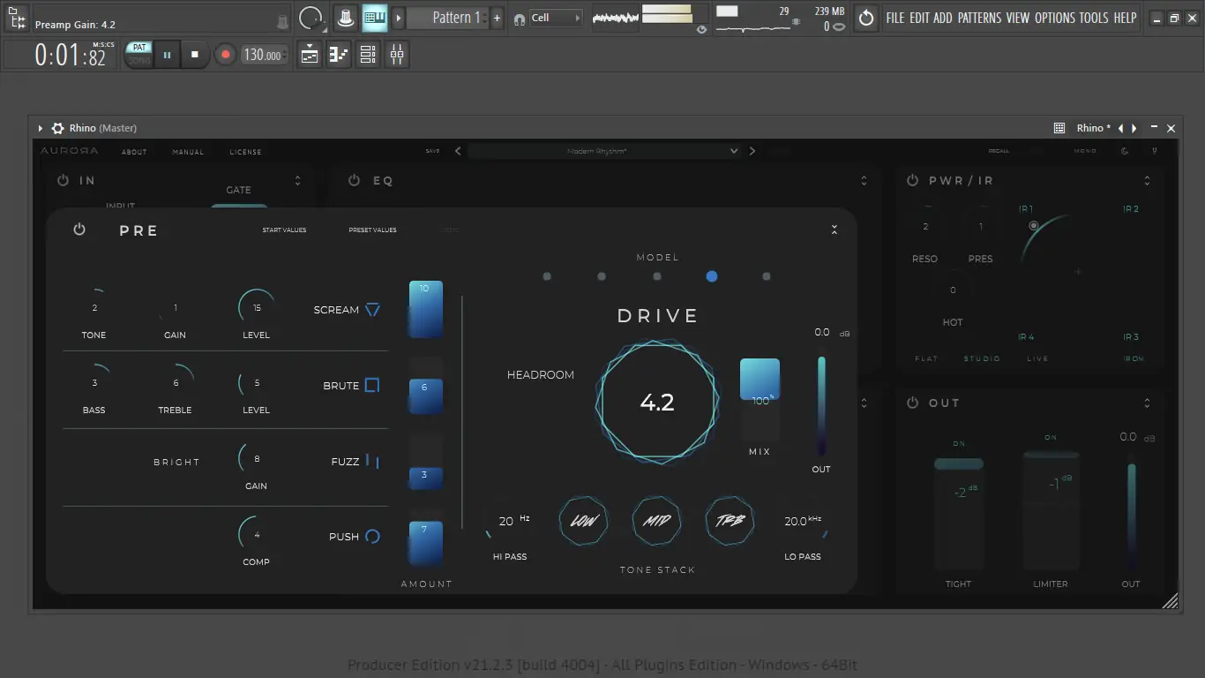
Task: Open the Rhino preset grid browser icon
Action: pos(1059,128)
